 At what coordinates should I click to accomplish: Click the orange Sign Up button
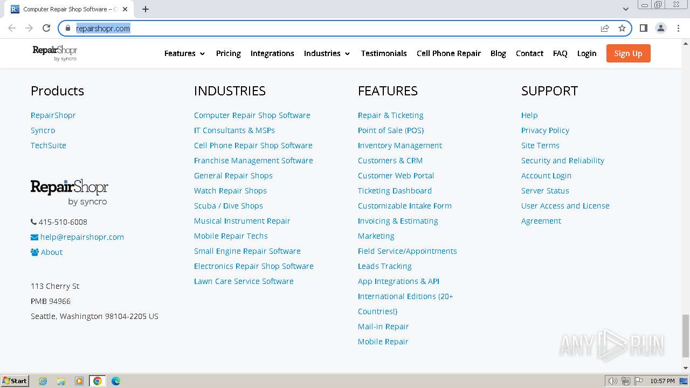(628, 53)
